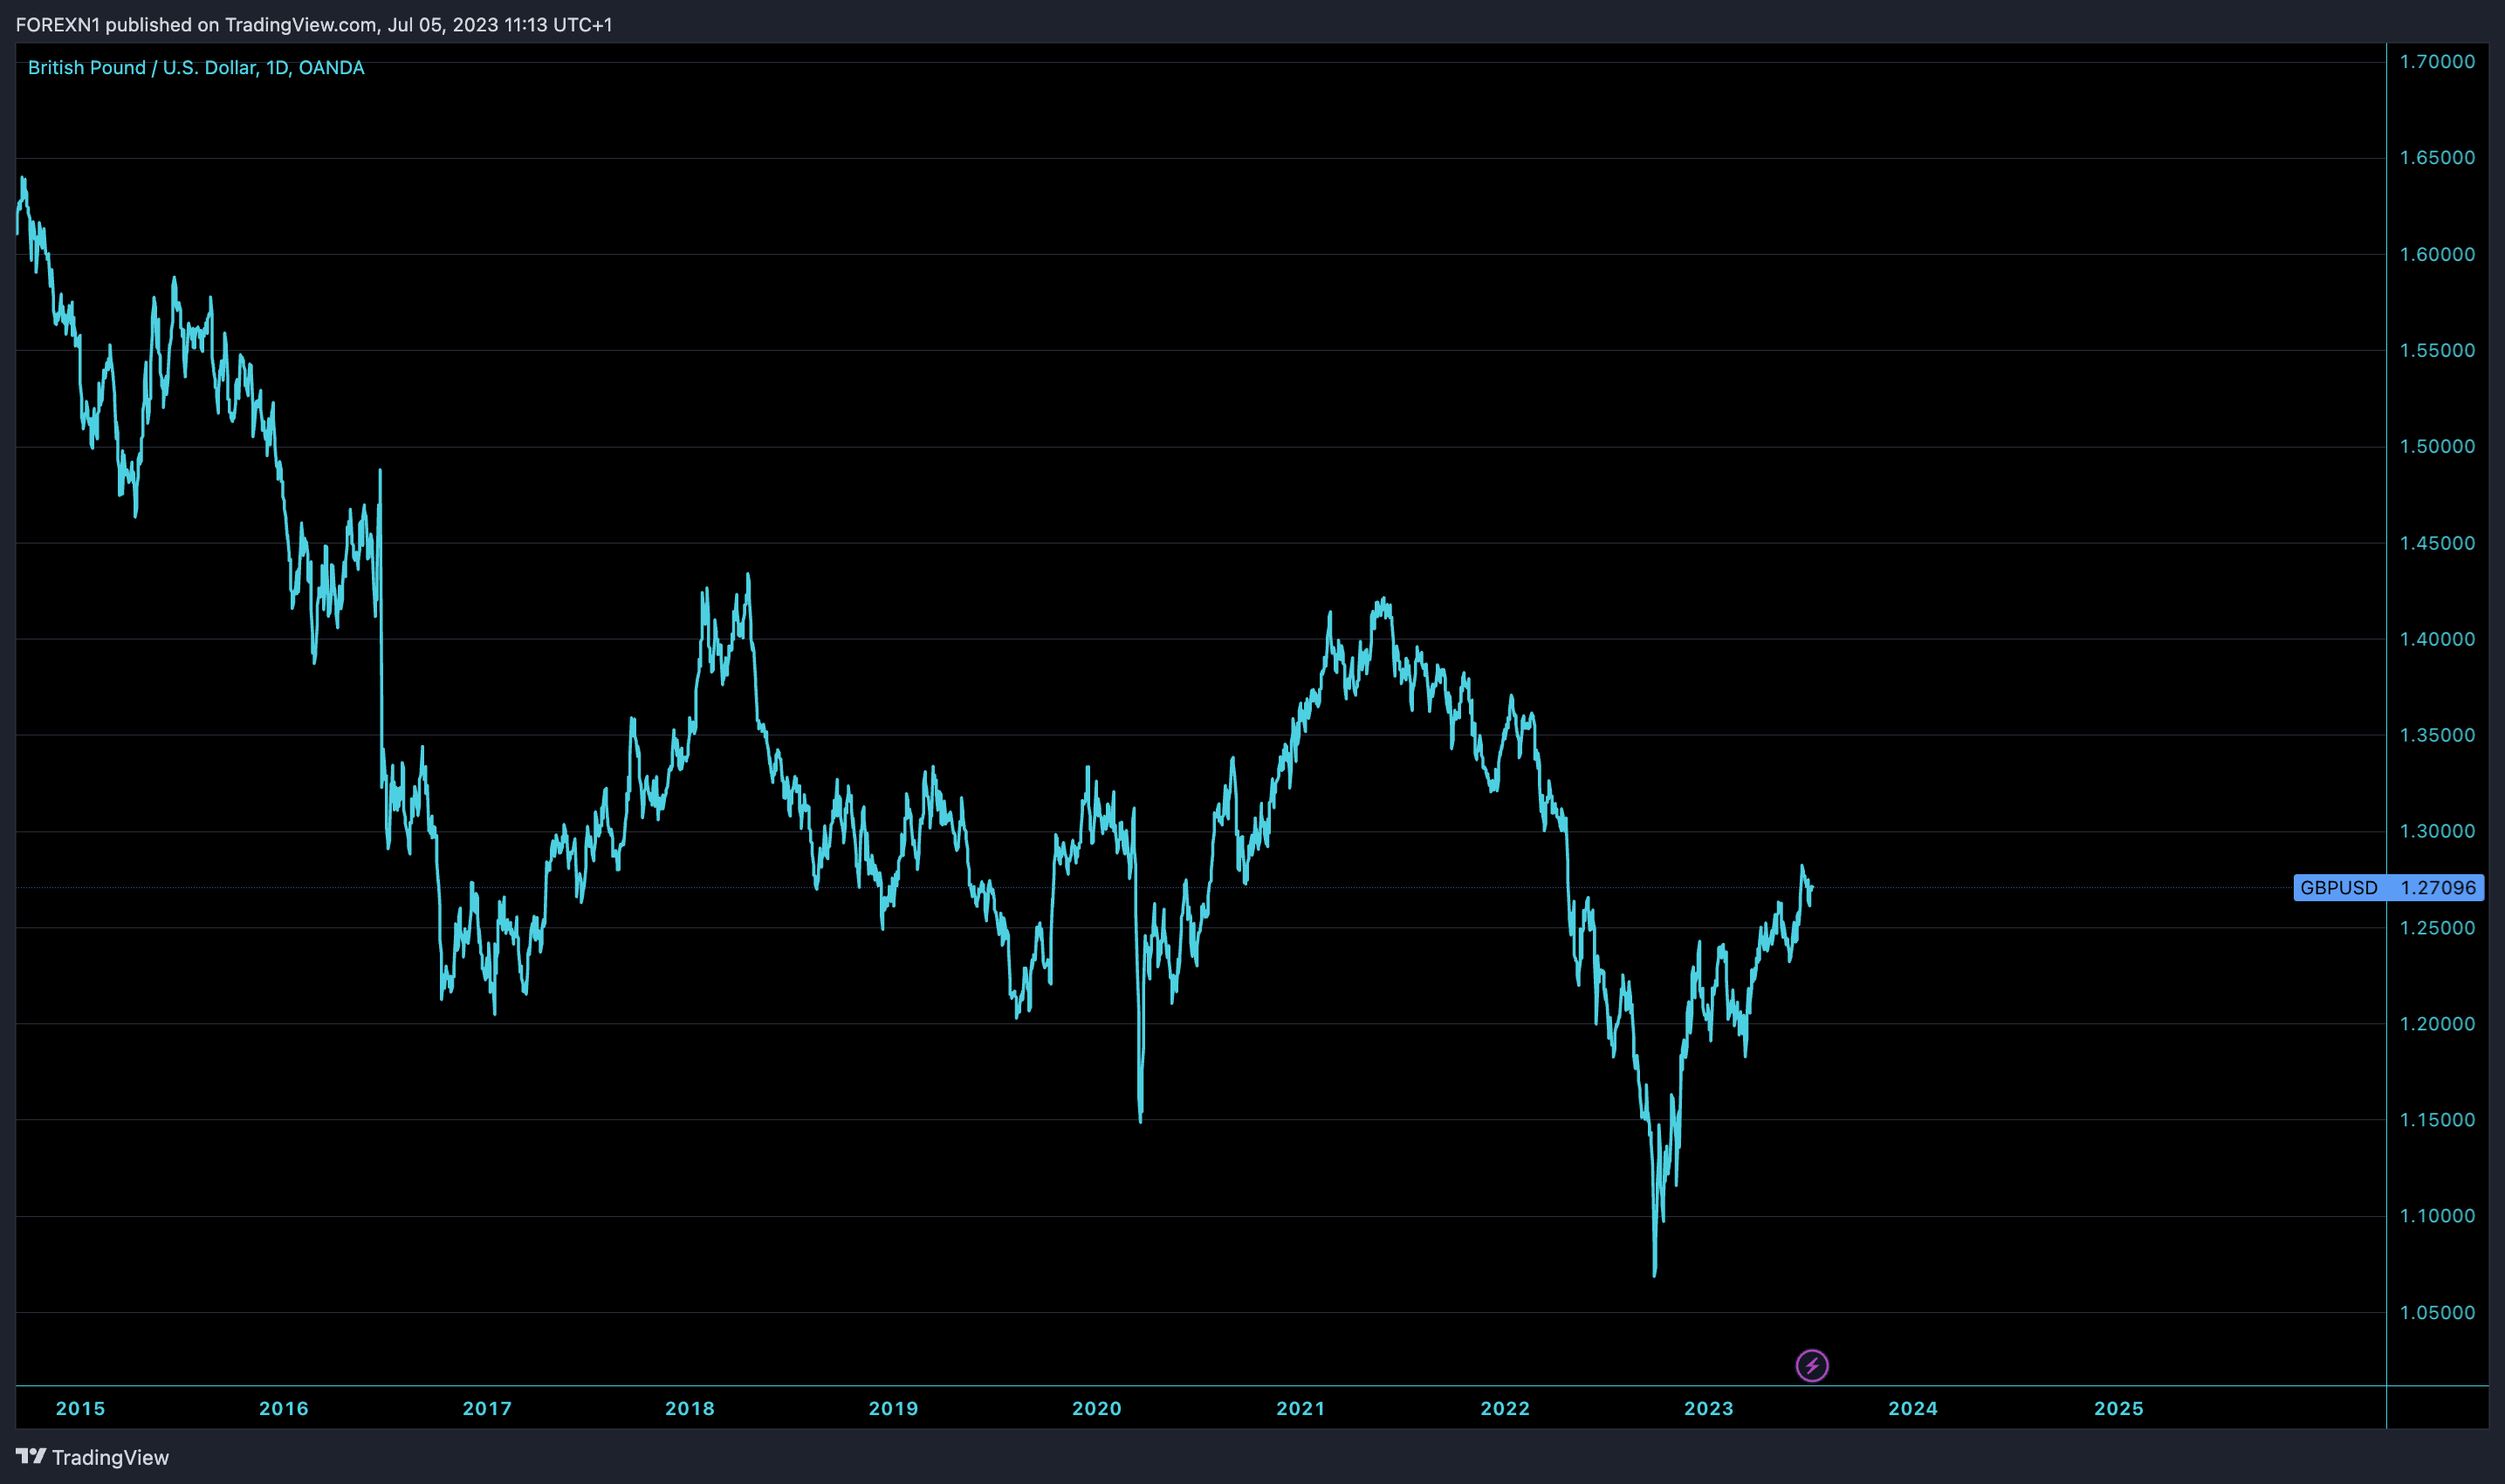
Task: Click the 2025 label on time axis
Action: click(x=2119, y=1408)
